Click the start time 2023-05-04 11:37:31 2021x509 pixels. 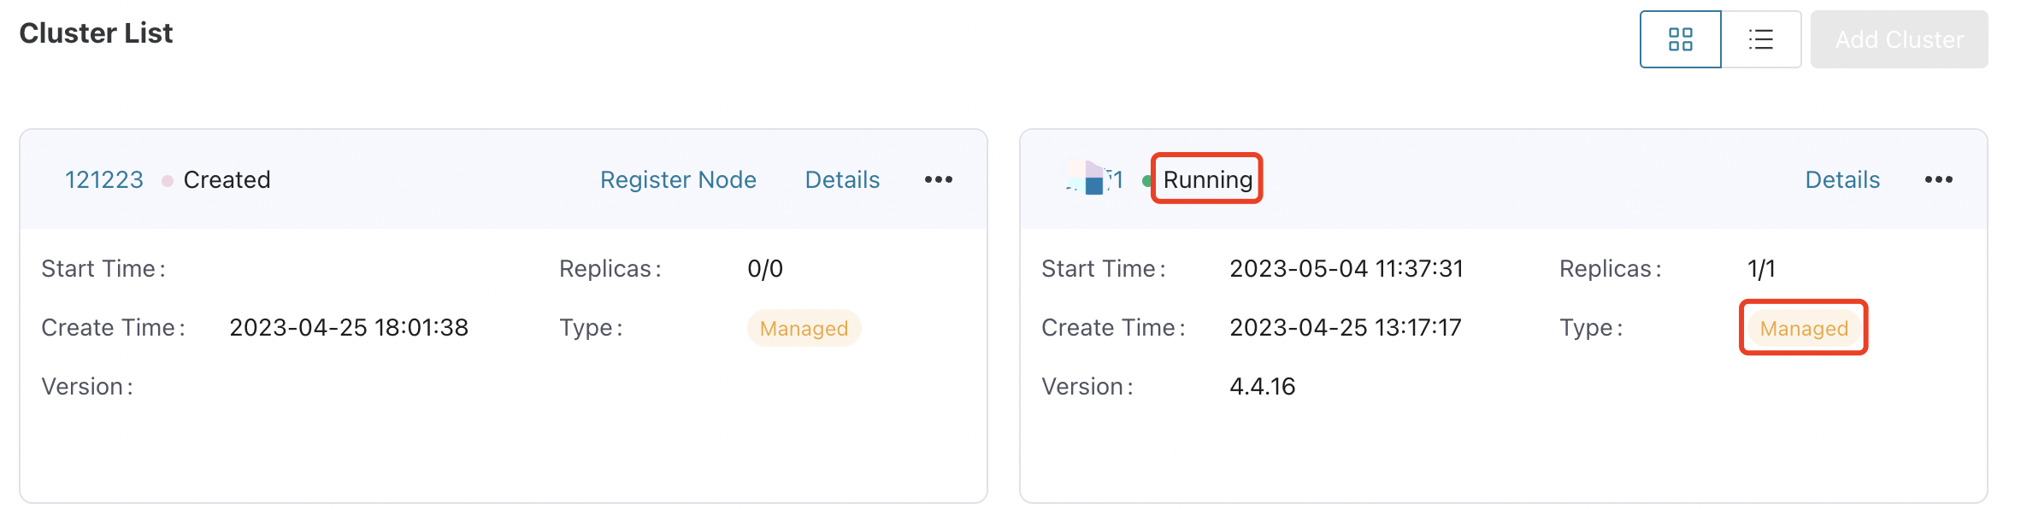1346,269
